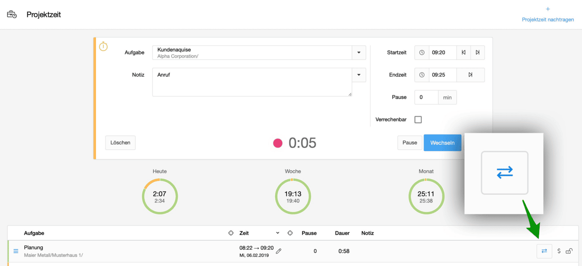Screen dimensions: 582x266
Task: Edit the Pause minutes field
Action: 427,98
